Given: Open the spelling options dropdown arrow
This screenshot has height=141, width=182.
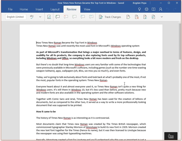Looking at the screenshot, I should coord(40,17).
